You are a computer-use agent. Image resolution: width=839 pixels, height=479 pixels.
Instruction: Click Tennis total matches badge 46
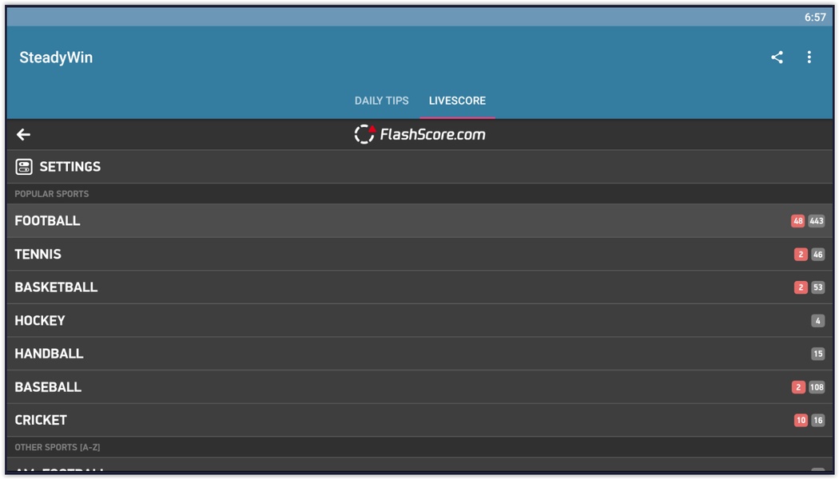click(x=818, y=255)
